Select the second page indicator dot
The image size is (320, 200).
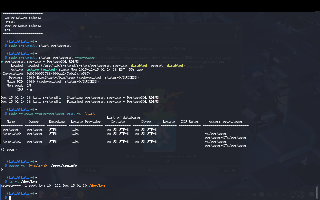[154, 170]
